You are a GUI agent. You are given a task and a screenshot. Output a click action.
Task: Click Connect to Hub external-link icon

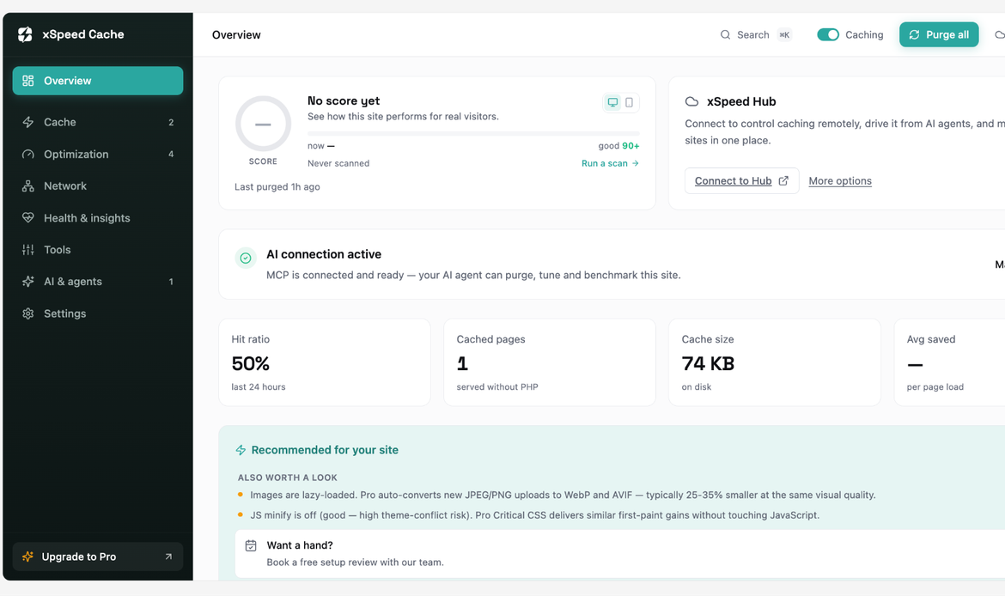[783, 180]
